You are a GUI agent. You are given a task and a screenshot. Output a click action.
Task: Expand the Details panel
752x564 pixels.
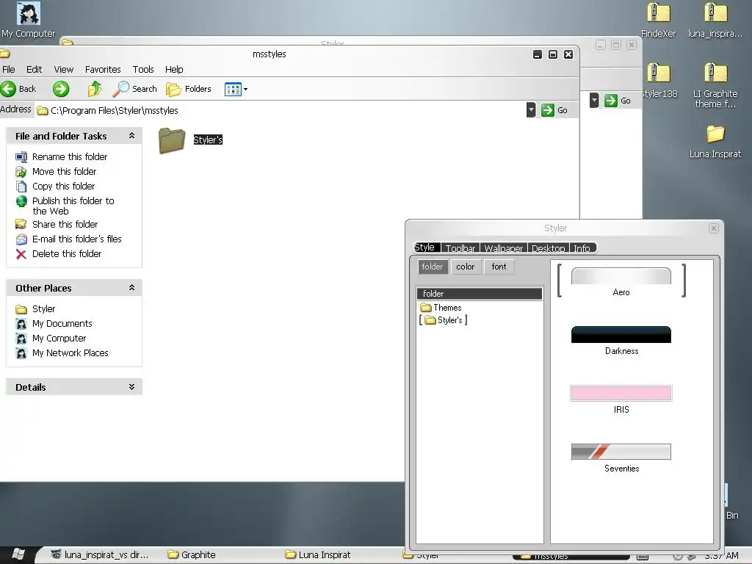[132, 387]
